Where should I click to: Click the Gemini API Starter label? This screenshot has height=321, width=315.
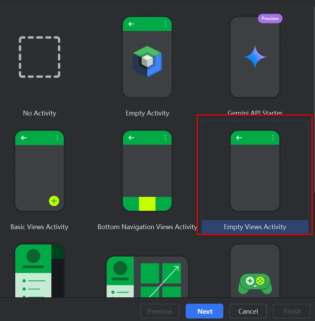[255, 112]
